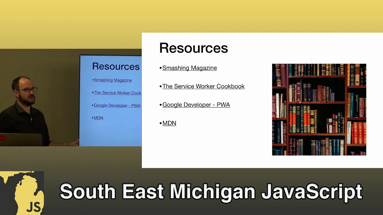
Task: Click the Resources heading on the main slide
Action: [x=194, y=48]
